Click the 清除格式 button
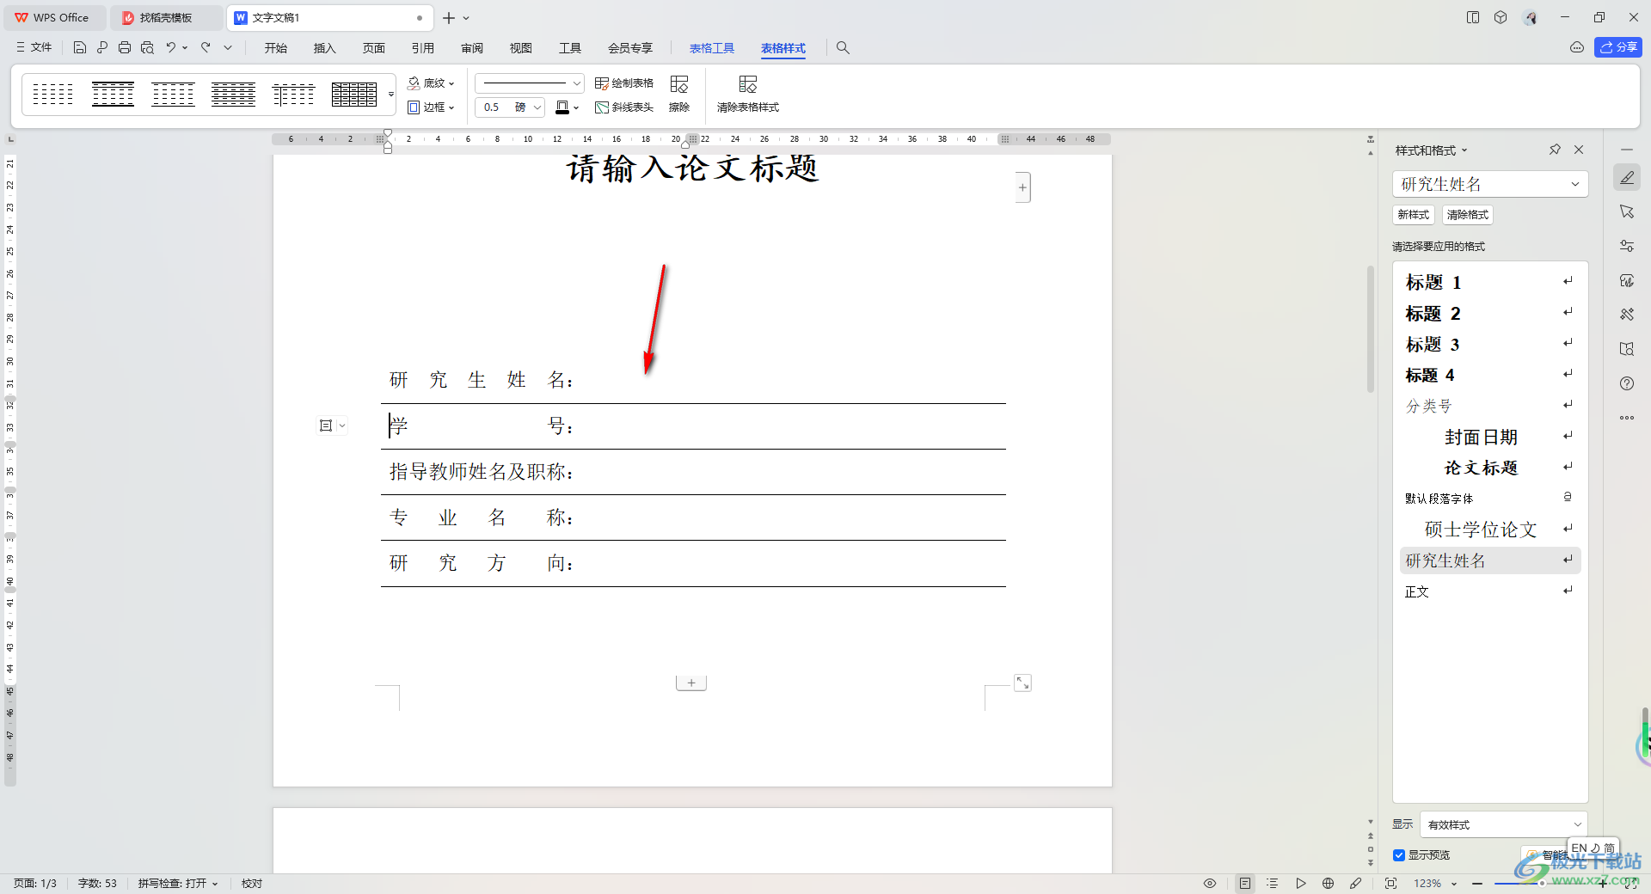Viewport: 1651px width, 894px height. (x=1467, y=215)
